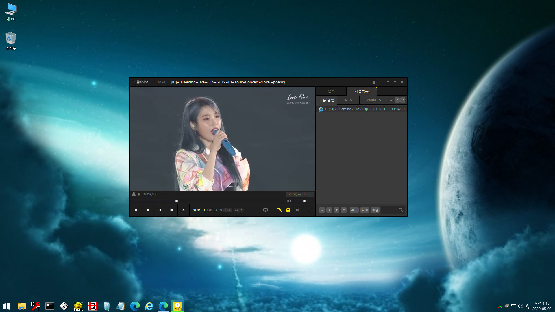Image resolution: width=555 pixels, height=312 pixels.
Task: Pin the player window on top
Action: 374,82
